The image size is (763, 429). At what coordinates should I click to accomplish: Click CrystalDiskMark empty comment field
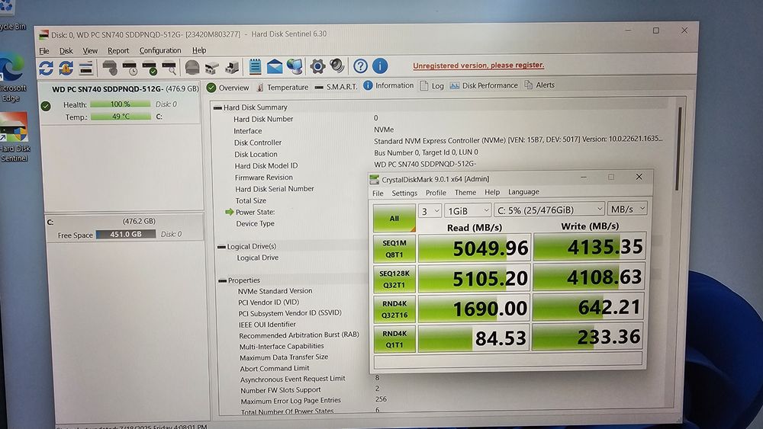pos(508,360)
